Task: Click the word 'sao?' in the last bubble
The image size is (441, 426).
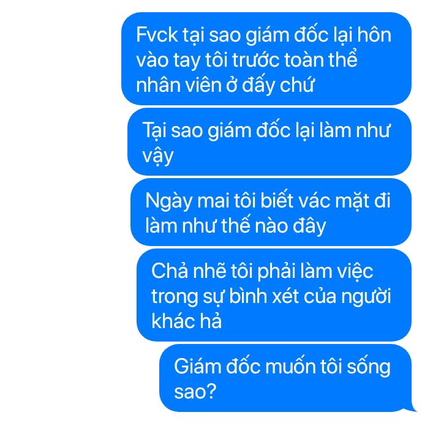Action: pos(195,391)
